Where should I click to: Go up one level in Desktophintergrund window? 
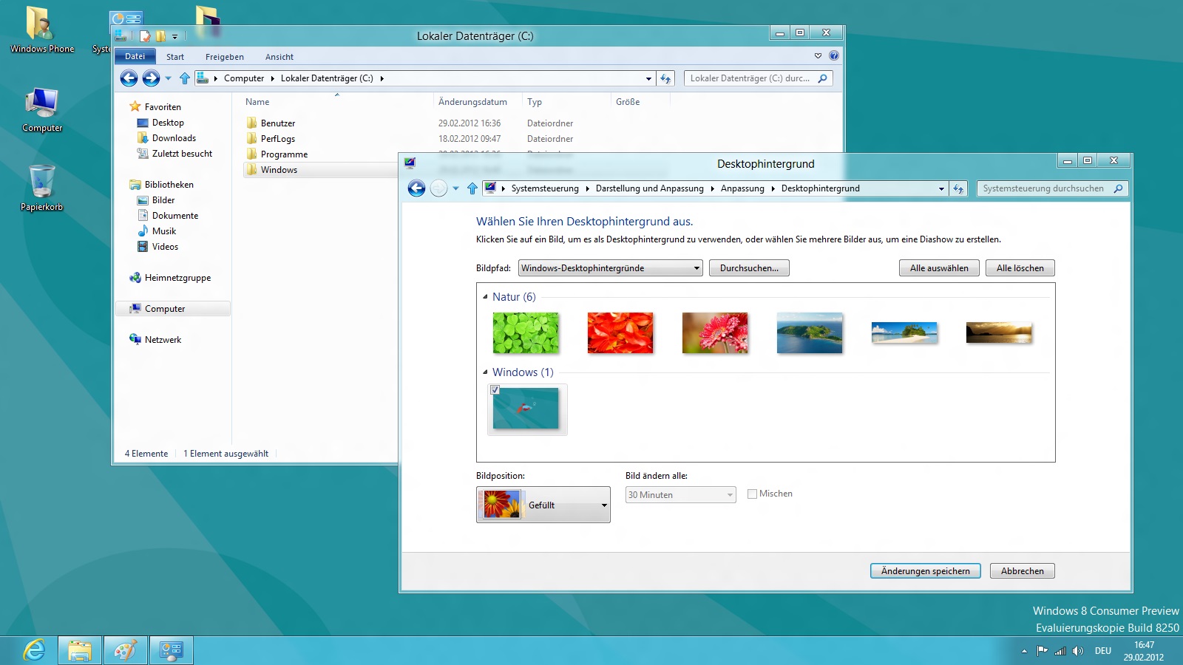coord(472,188)
